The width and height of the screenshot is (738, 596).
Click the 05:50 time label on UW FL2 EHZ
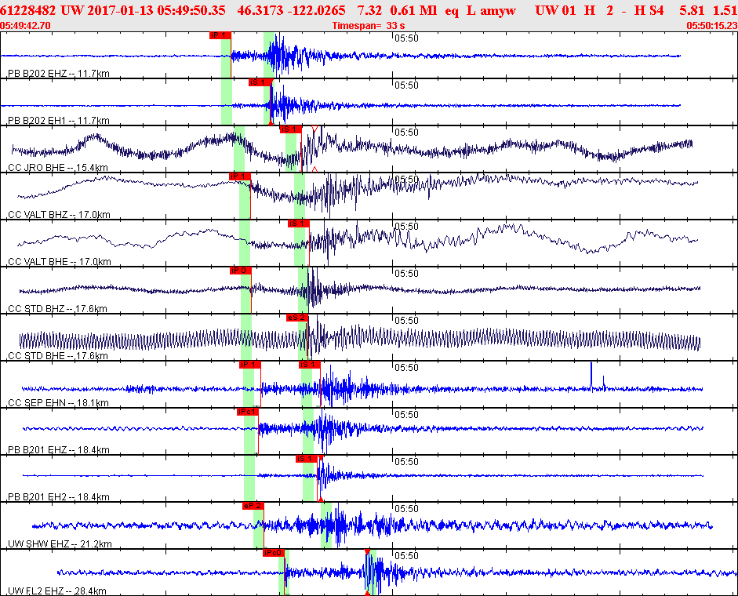tap(407, 556)
